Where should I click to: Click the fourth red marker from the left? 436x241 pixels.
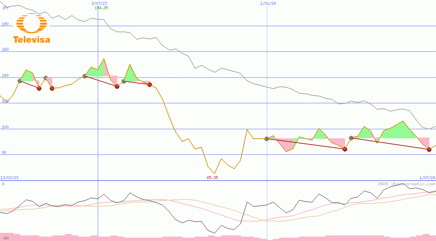[x=150, y=85]
